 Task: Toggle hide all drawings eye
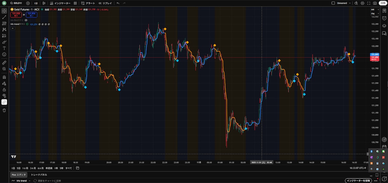[x=4, y=96]
